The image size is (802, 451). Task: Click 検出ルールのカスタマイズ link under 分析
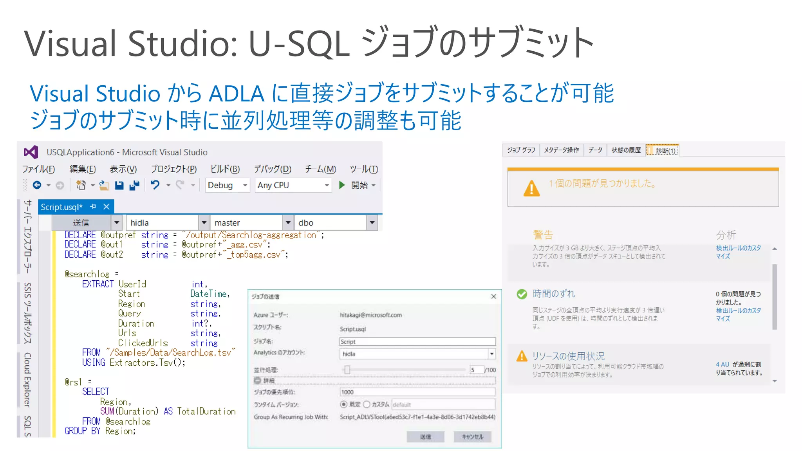pyautogui.click(x=738, y=252)
